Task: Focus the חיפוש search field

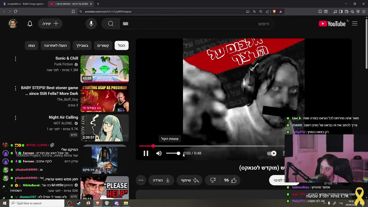Action: point(197,24)
